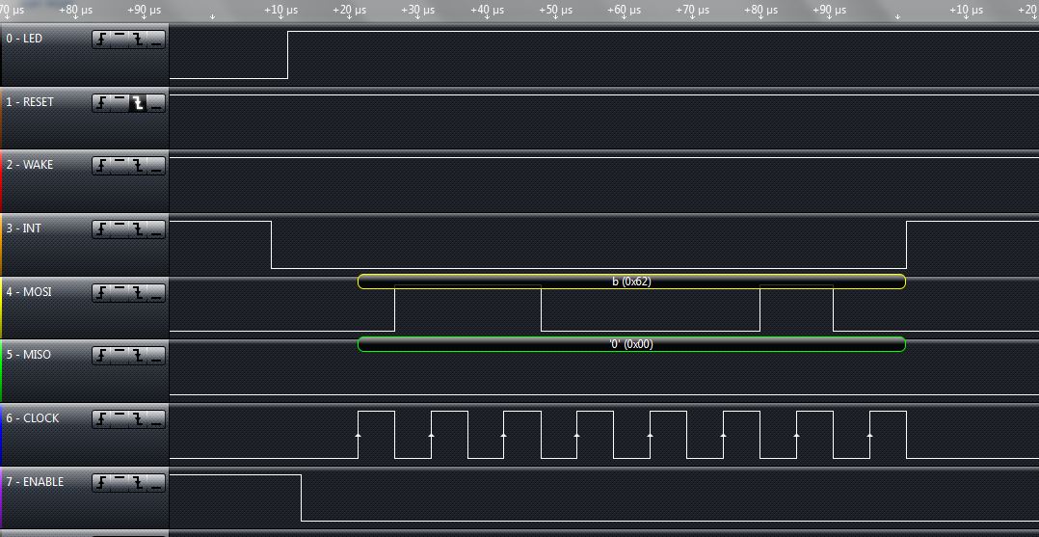Image resolution: width=1039 pixels, height=537 pixels.
Task: Set rising edge trigger on ENABLE channel
Action: tap(100, 483)
